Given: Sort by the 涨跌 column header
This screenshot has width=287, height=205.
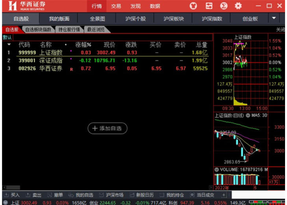Looking at the screenshot, I should coord(131,45).
